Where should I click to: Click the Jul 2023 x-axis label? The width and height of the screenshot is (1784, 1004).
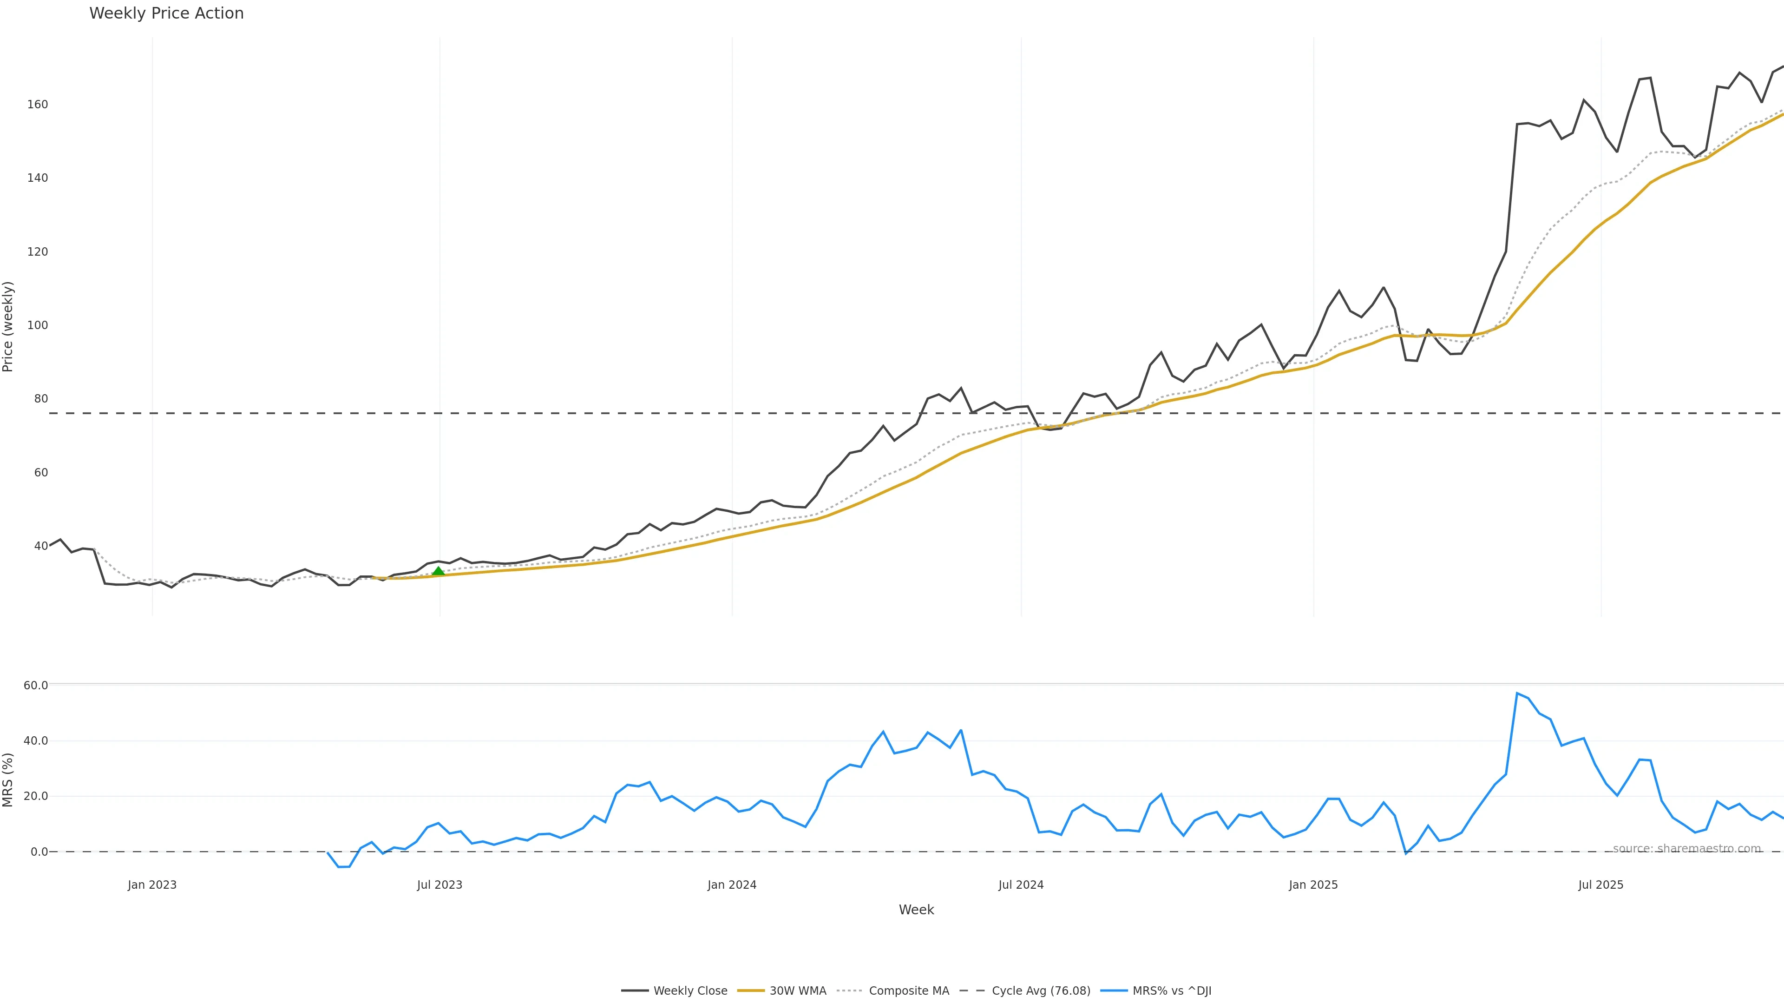(439, 885)
